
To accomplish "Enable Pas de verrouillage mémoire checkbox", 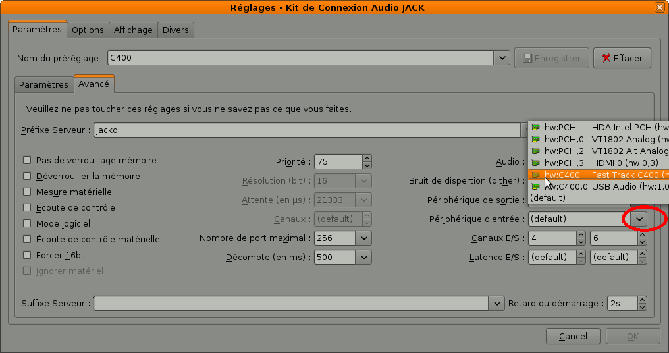I will [x=27, y=160].
